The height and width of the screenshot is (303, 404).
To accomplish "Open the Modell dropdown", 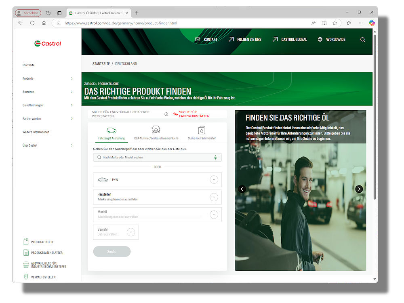I will [x=157, y=215].
